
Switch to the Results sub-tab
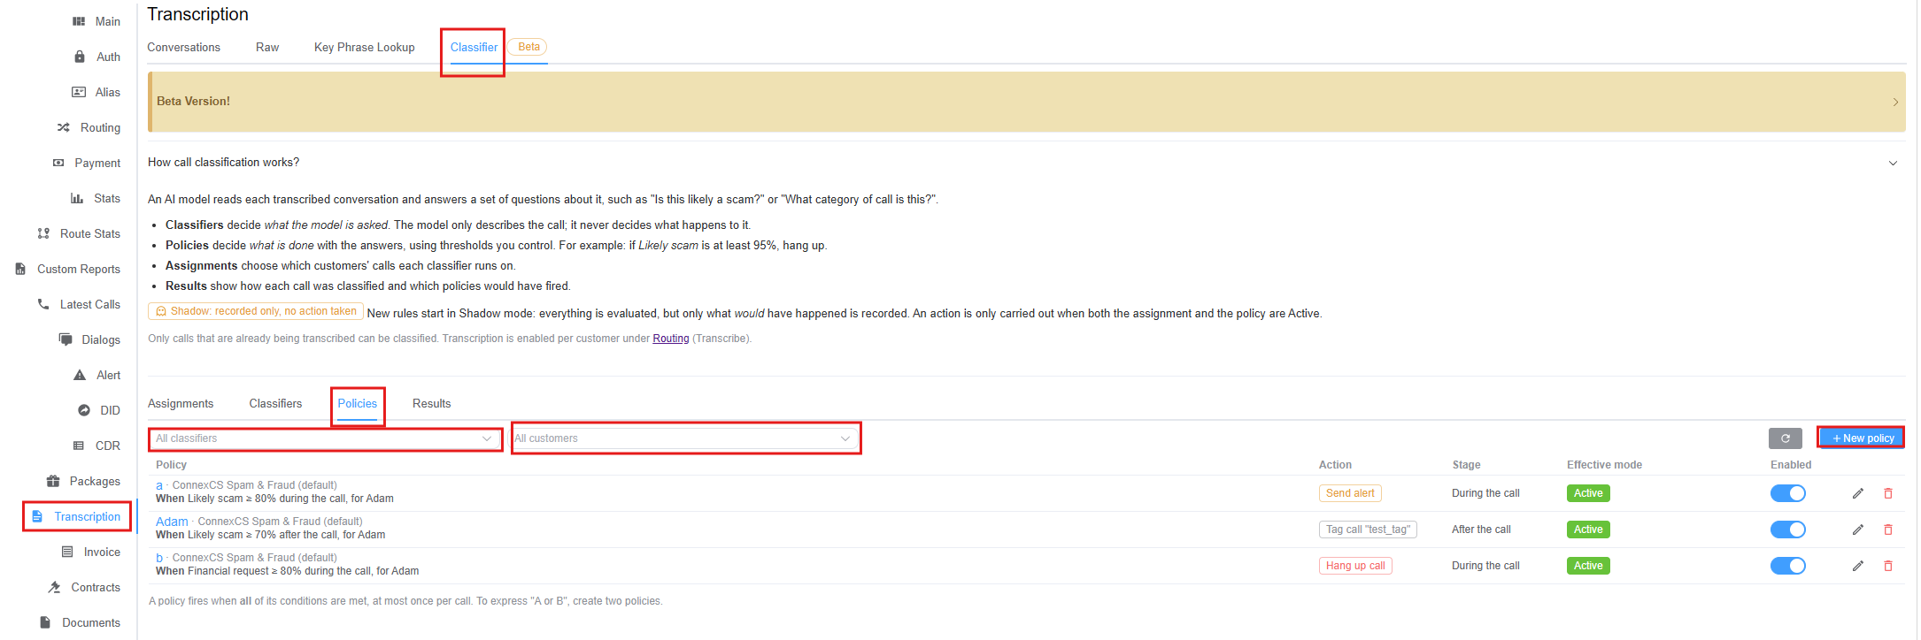(x=432, y=403)
